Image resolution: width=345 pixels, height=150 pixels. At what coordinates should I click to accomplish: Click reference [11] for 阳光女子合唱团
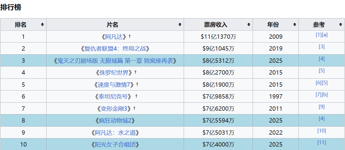pyautogui.click(x=322, y=142)
